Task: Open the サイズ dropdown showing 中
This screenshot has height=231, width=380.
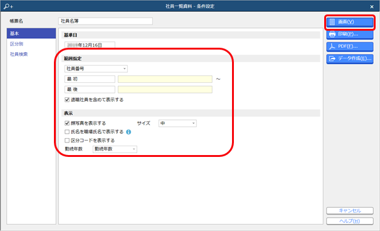Action: [x=177, y=123]
